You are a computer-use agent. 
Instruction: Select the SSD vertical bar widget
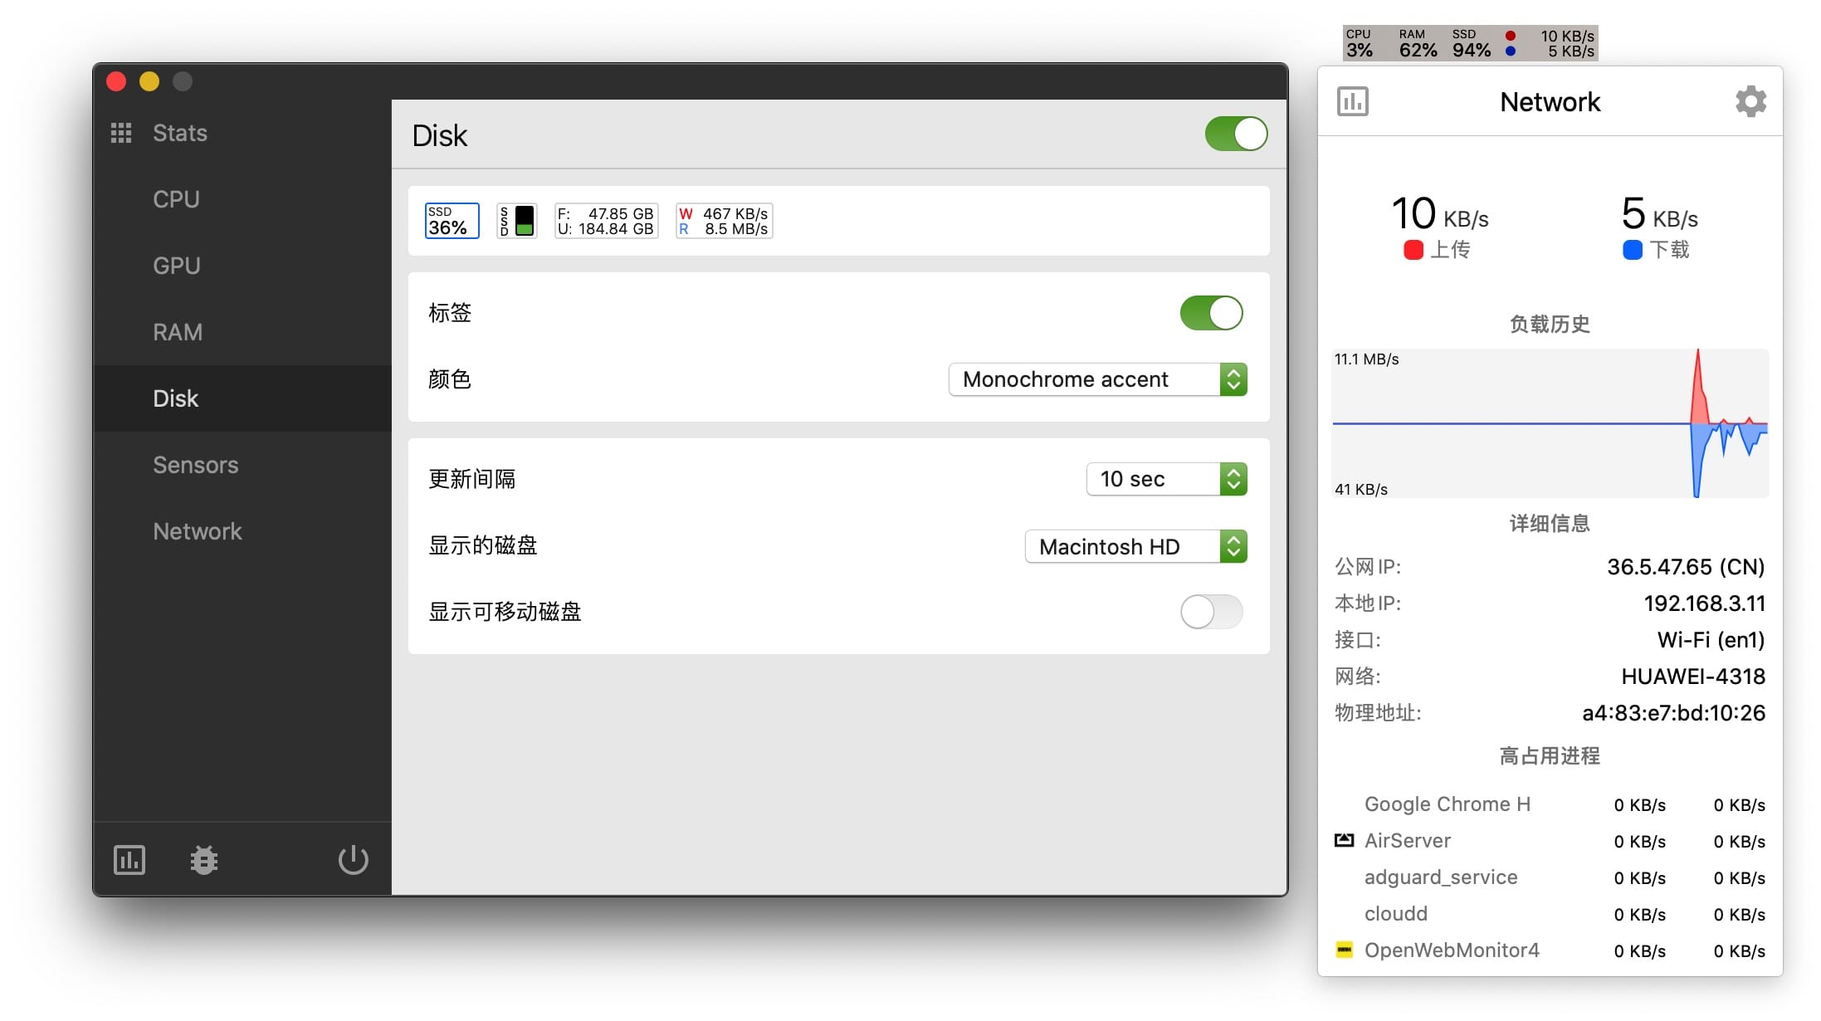516,221
